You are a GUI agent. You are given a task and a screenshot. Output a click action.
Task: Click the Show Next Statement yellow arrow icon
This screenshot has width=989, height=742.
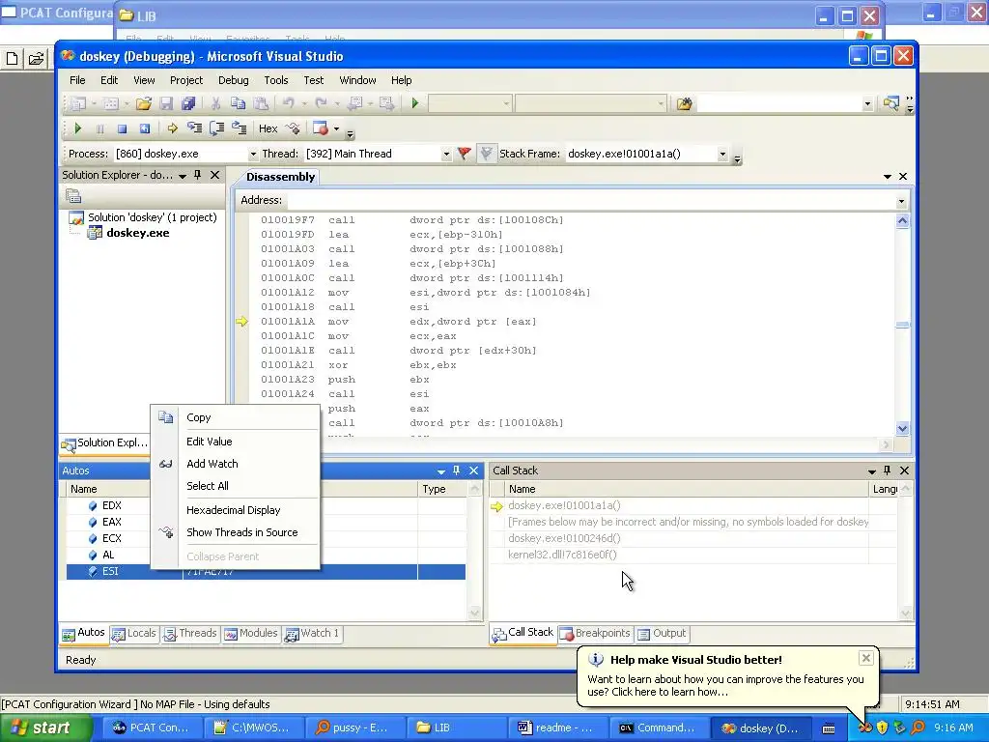coord(172,128)
